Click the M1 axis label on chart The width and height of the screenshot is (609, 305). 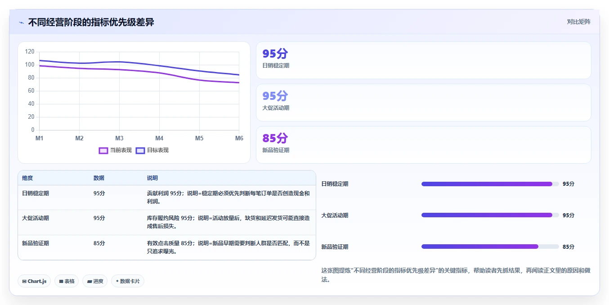point(40,138)
